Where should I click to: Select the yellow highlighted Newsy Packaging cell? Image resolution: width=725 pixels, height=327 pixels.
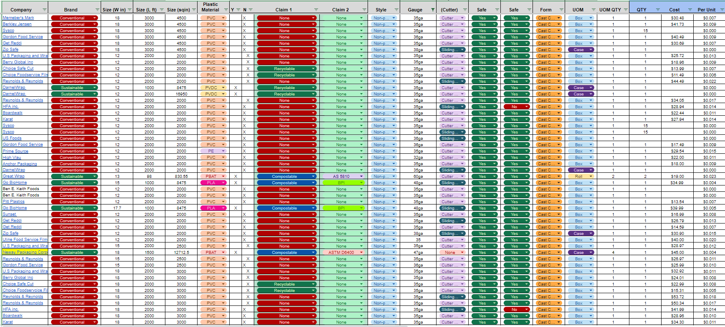click(x=25, y=252)
